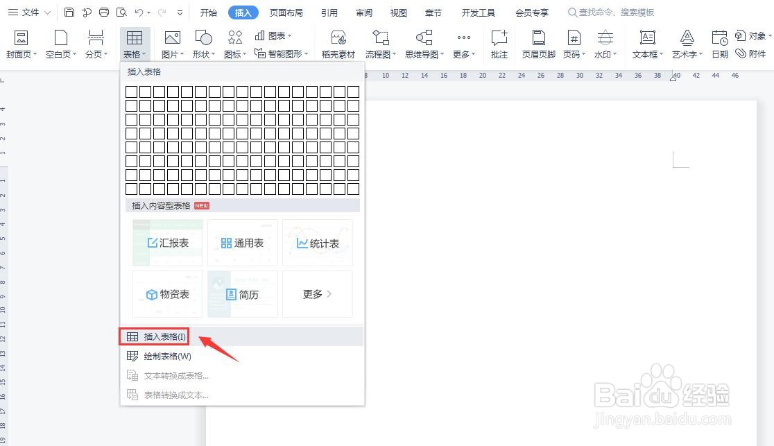This screenshot has height=446, width=774.
Task: Select the 文本框 (Text Box) icon
Action: coord(645,42)
